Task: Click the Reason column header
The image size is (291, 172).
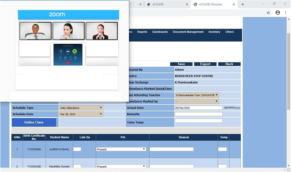Action: [184, 137]
